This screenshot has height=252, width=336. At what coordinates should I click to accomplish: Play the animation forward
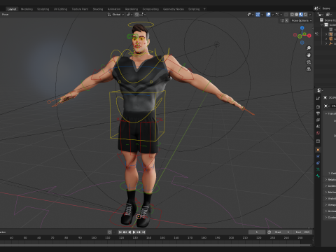[134, 232]
